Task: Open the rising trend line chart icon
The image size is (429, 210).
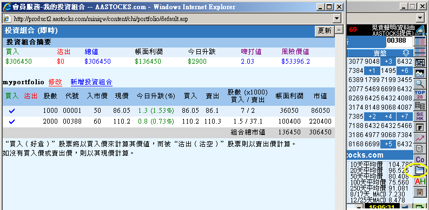Action: pos(419,138)
